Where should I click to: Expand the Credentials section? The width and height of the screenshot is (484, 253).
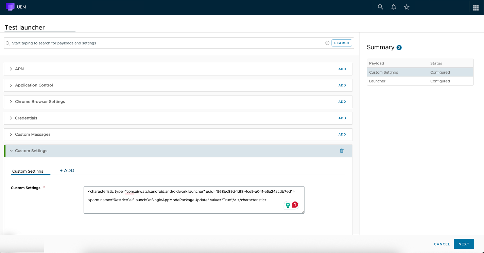click(x=11, y=118)
